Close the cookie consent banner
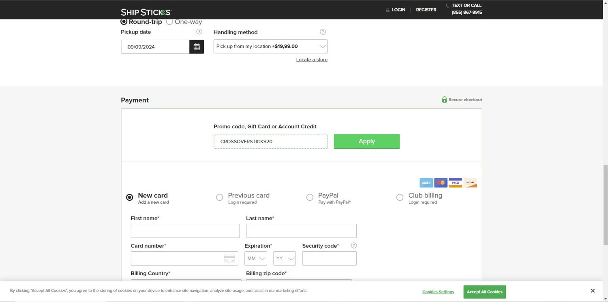The image size is (608, 302). click(x=593, y=291)
